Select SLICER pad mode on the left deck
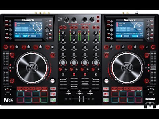 [44, 89]
